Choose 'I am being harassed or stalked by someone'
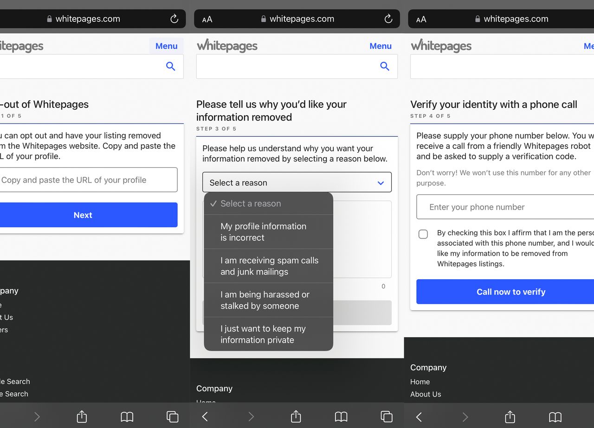This screenshot has width=594, height=428. [269, 300]
